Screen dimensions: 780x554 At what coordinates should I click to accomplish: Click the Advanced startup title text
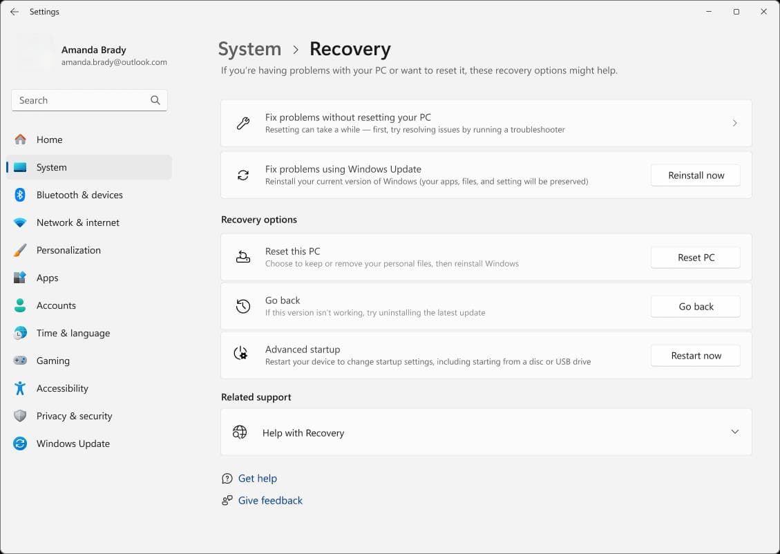[303, 349]
